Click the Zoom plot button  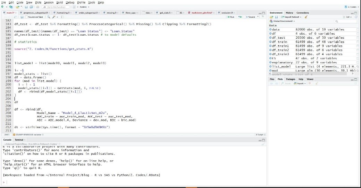tap(286, 83)
